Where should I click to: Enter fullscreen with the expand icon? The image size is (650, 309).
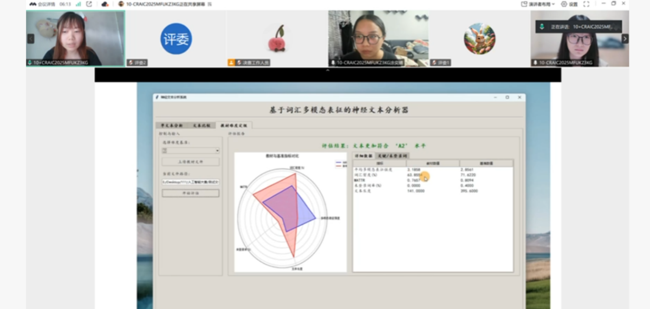[586, 4]
